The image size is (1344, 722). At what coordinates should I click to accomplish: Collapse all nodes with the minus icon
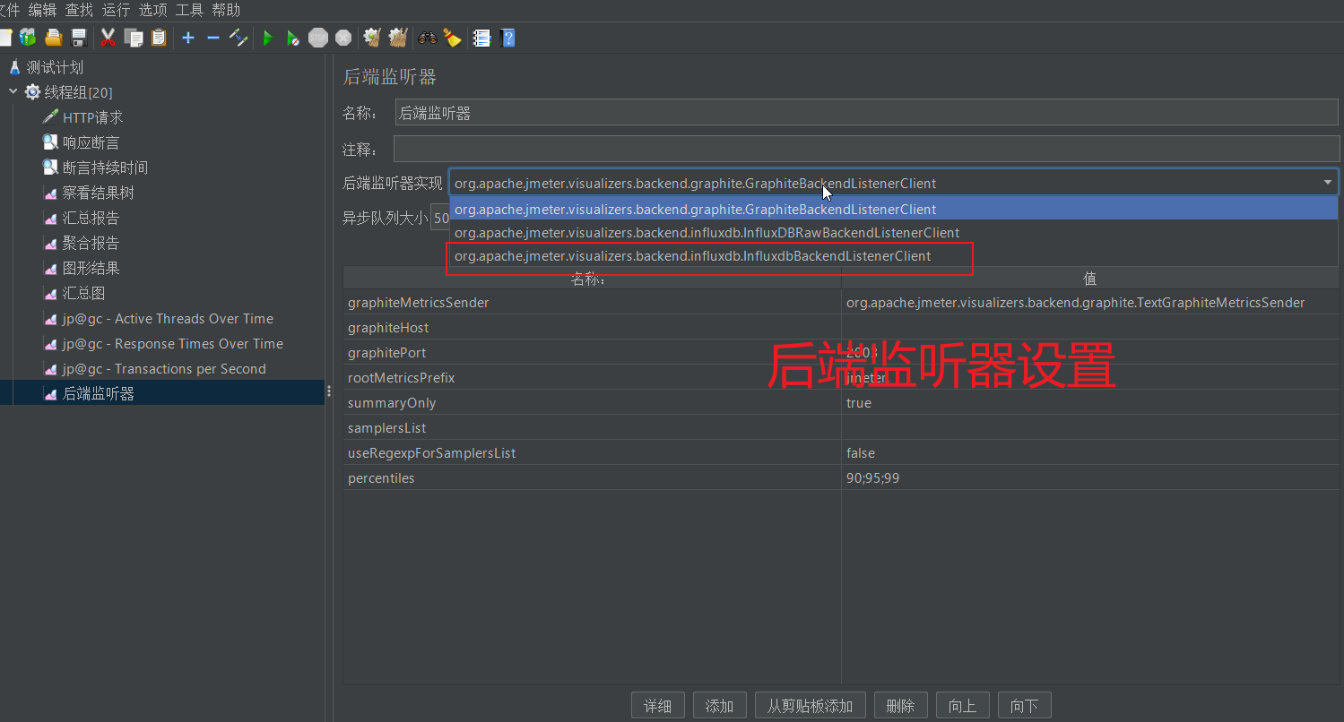point(213,38)
